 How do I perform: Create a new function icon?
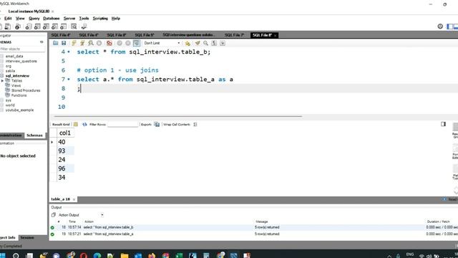pyautogui.click(x=64, y=27)
